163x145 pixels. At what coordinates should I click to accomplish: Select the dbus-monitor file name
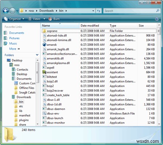tap(56, 123)
